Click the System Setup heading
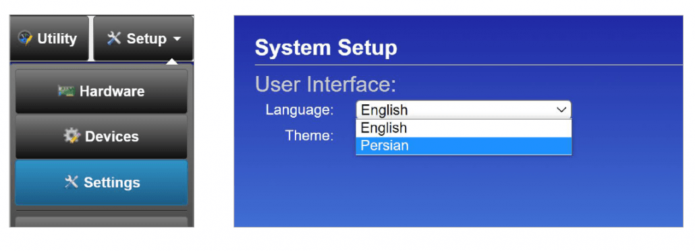The height and width of the screenshot is (251, 695). point(326,48)
